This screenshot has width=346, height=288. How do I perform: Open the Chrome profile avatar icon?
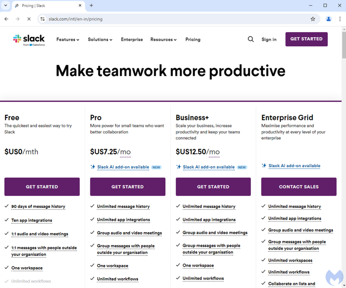point(329,19)
